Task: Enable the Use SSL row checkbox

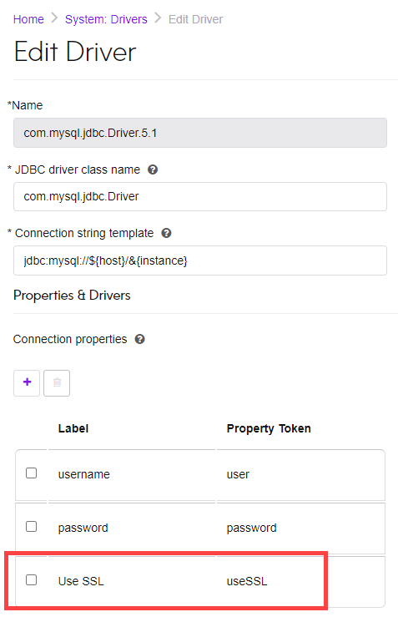Action: (31, 579)
